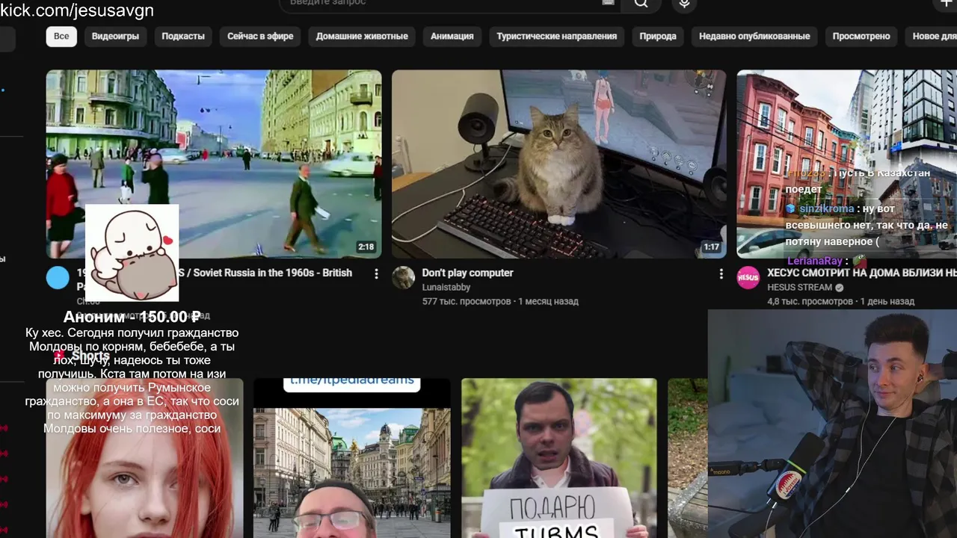The image size is (957, 538).
Task: Open the European square Shorts thumbnail
Action: point(352,458)
